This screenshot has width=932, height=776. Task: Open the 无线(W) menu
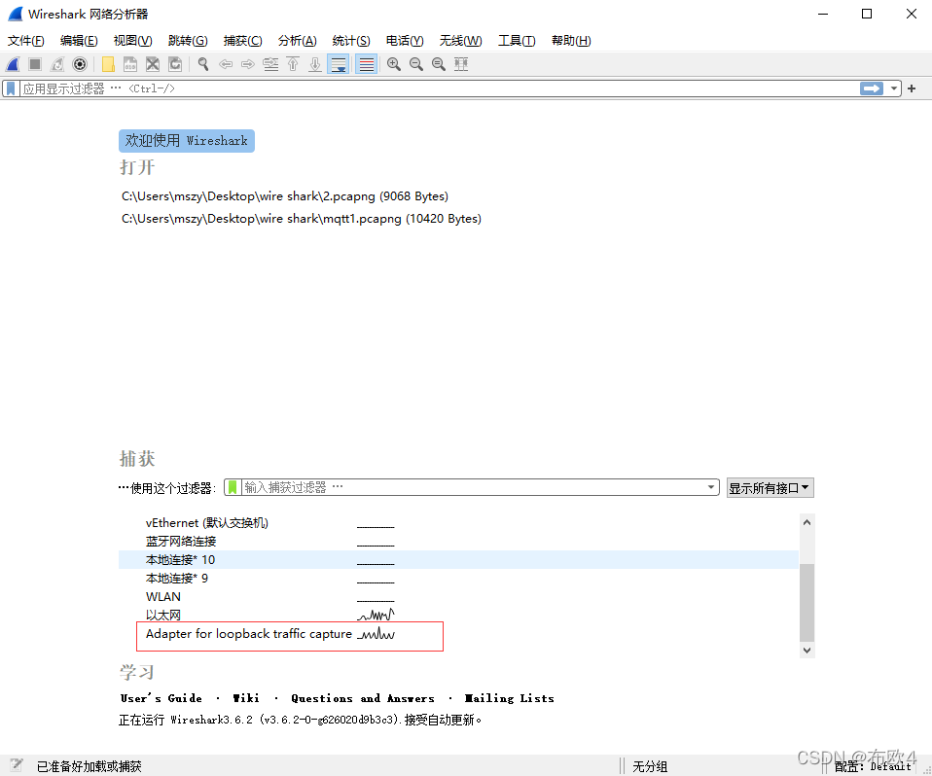[x=461, y=41]
